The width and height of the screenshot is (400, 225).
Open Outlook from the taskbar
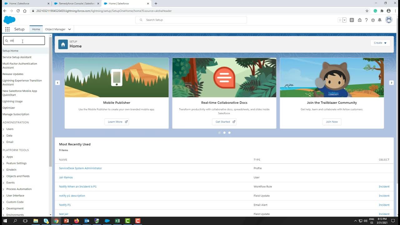coord(87,221)
